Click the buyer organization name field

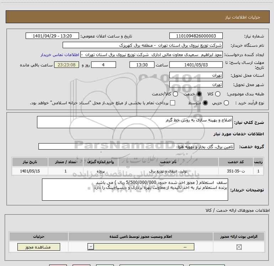[143, 45]
